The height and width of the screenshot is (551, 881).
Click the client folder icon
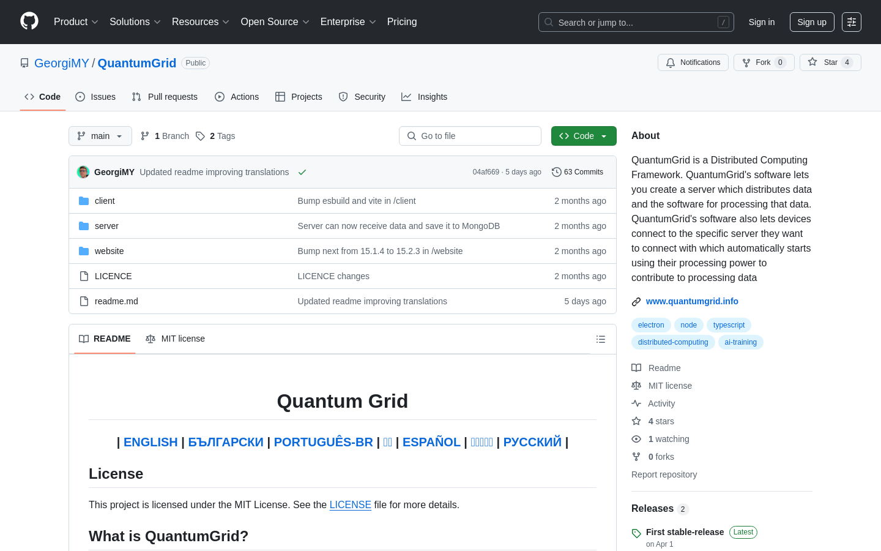point(84,201)
